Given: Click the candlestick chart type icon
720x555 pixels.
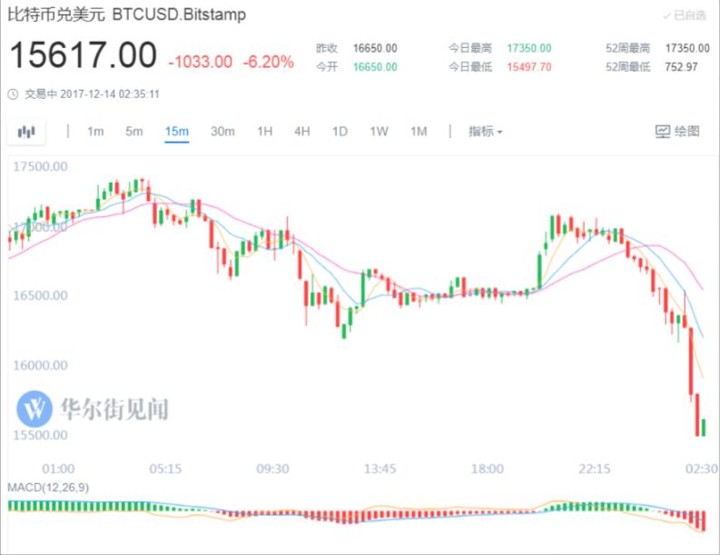Looking at the screenshot, I should (x=26, y=133).
